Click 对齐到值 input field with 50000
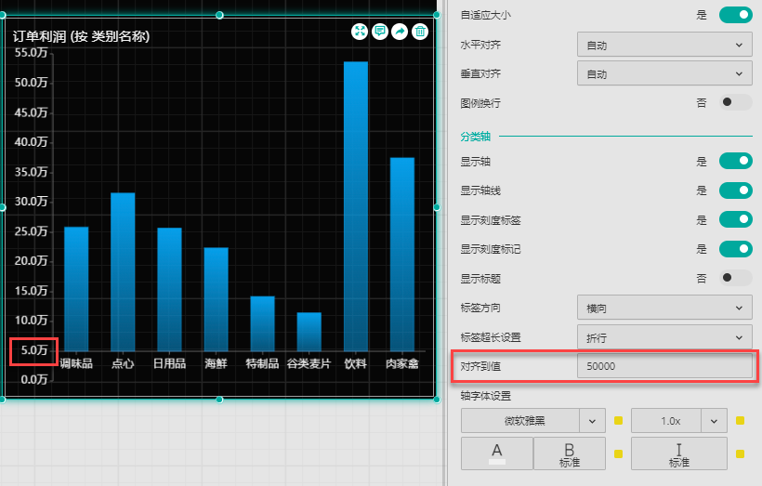 coord(664,366)
